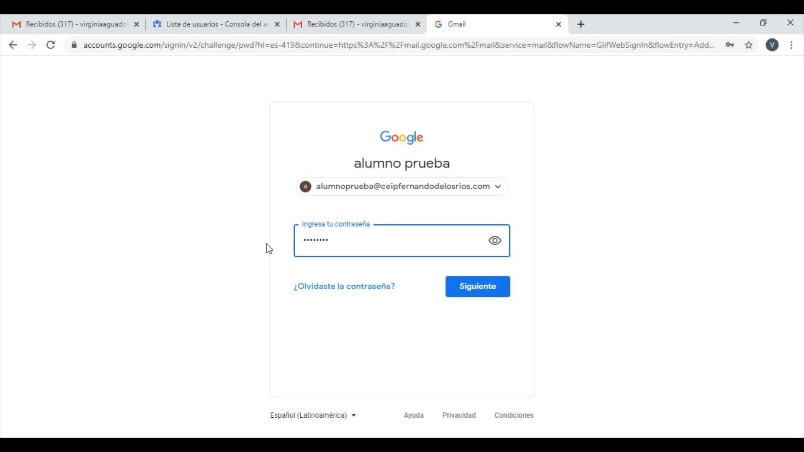
Task: Show password with eye icon
Action: pyautogui.click(x=495, y=241)
